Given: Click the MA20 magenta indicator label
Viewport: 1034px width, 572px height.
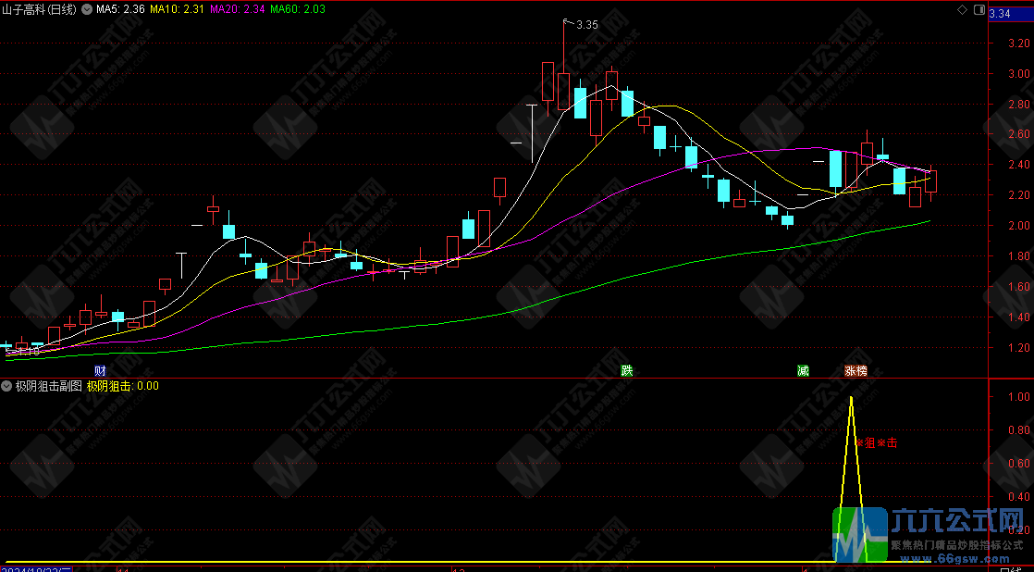Looking at the screenshot, I should pyautogui.click(x=238, y=9).
